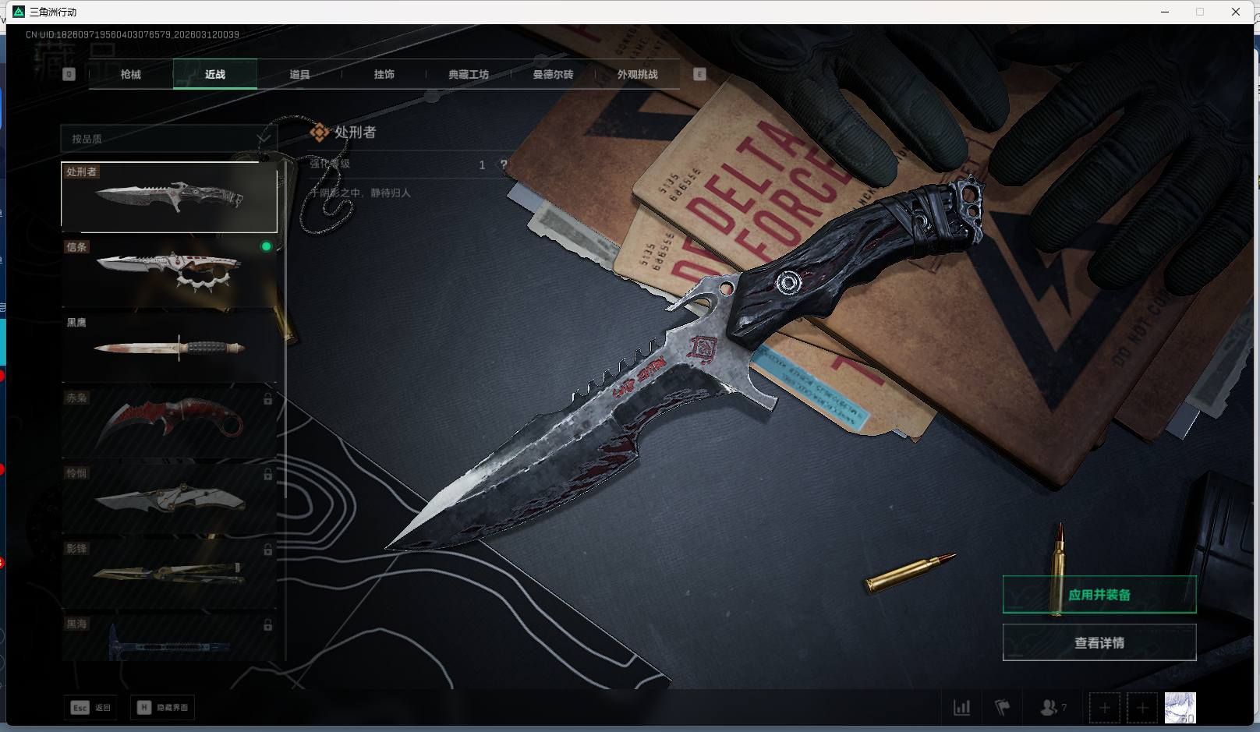
Task: Click the orange quality emblem beside 处刑者 title
Action: click(x=320, y=133)
